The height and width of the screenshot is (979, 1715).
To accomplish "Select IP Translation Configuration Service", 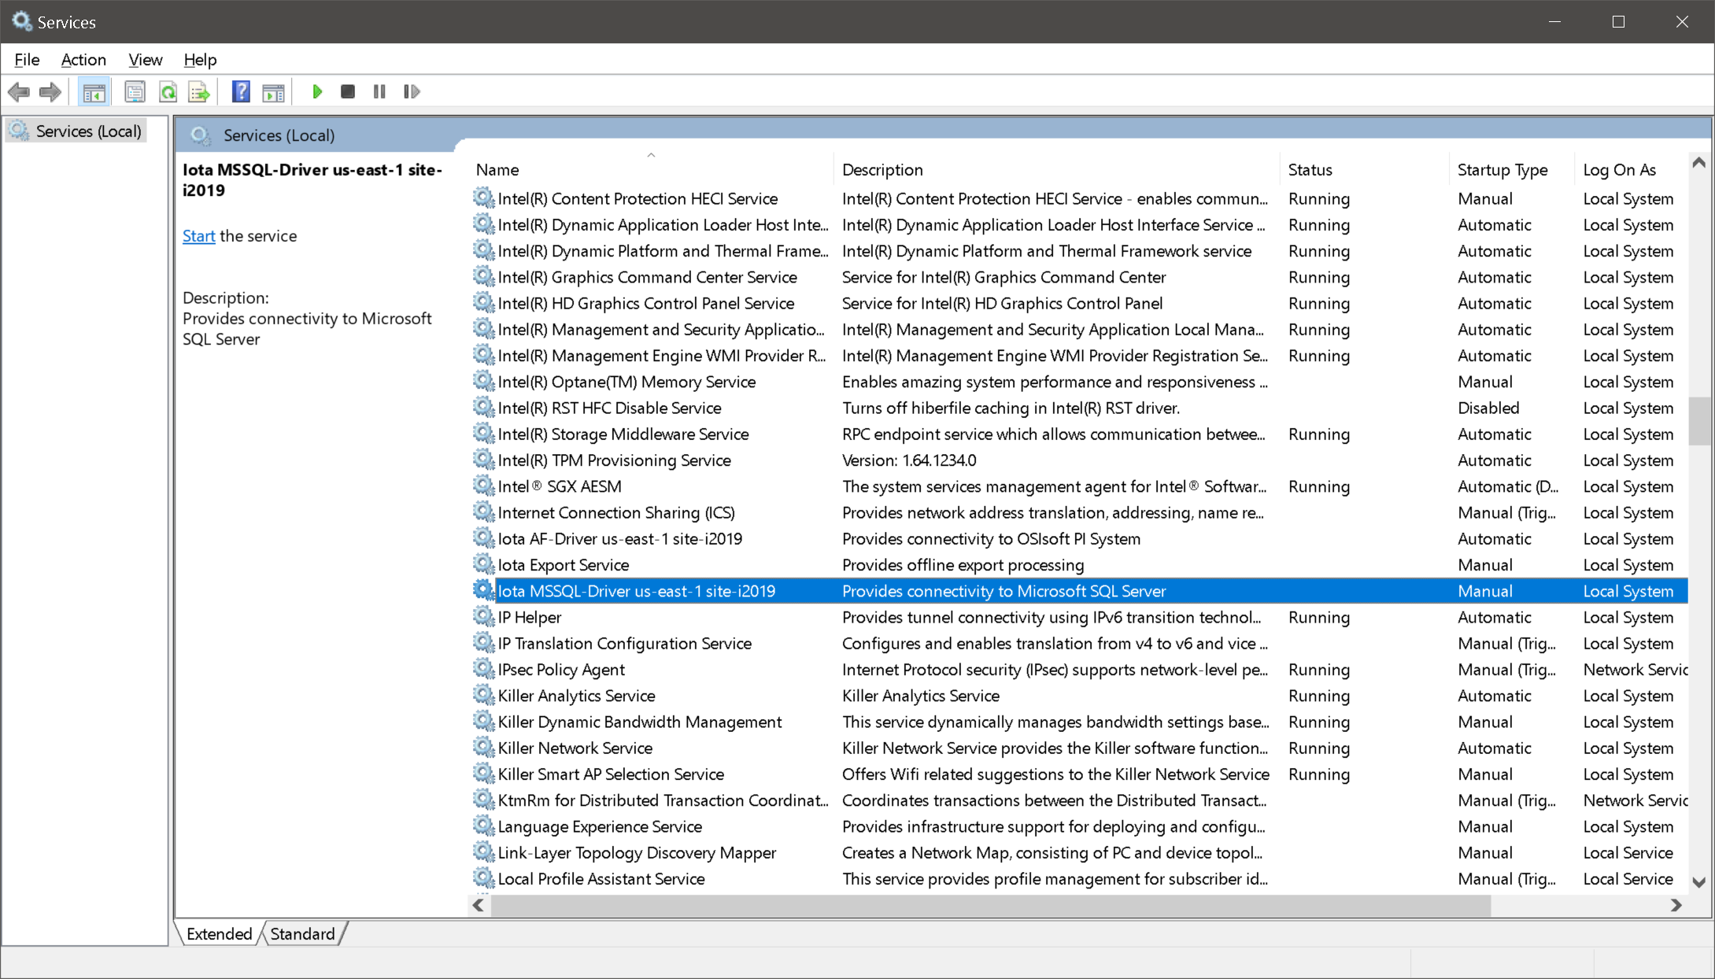I will click(1079, 643).
